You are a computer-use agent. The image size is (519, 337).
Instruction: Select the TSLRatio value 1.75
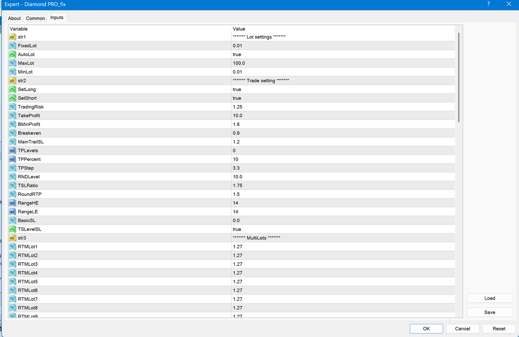tap(237, 186)
